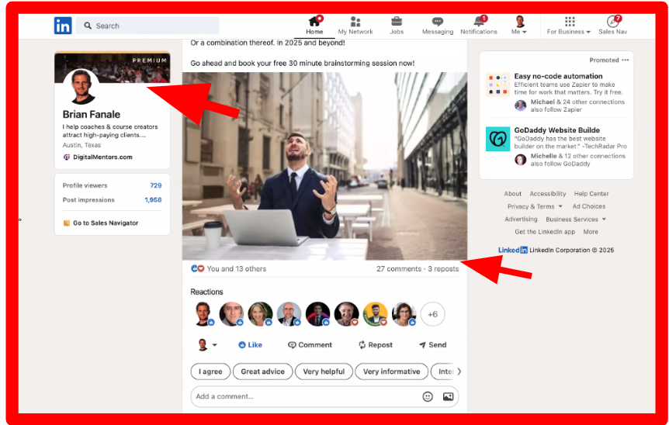
Task: Open the Jobs briefcase icon
Action: [x=397, y=22]
